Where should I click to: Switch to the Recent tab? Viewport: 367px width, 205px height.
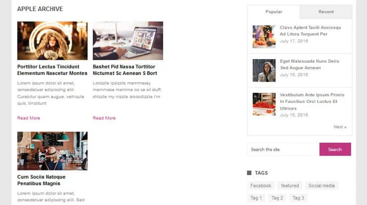(326, 12)
